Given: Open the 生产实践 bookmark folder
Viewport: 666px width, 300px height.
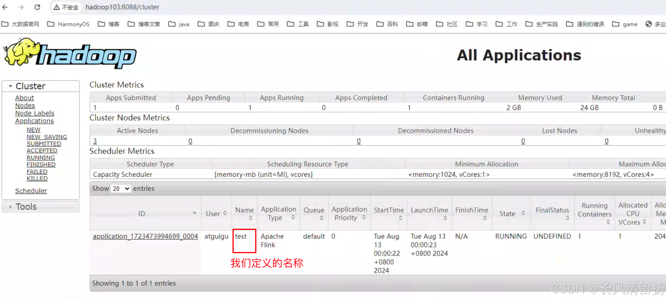Looking at the screenshot, I should pos(542,24).
